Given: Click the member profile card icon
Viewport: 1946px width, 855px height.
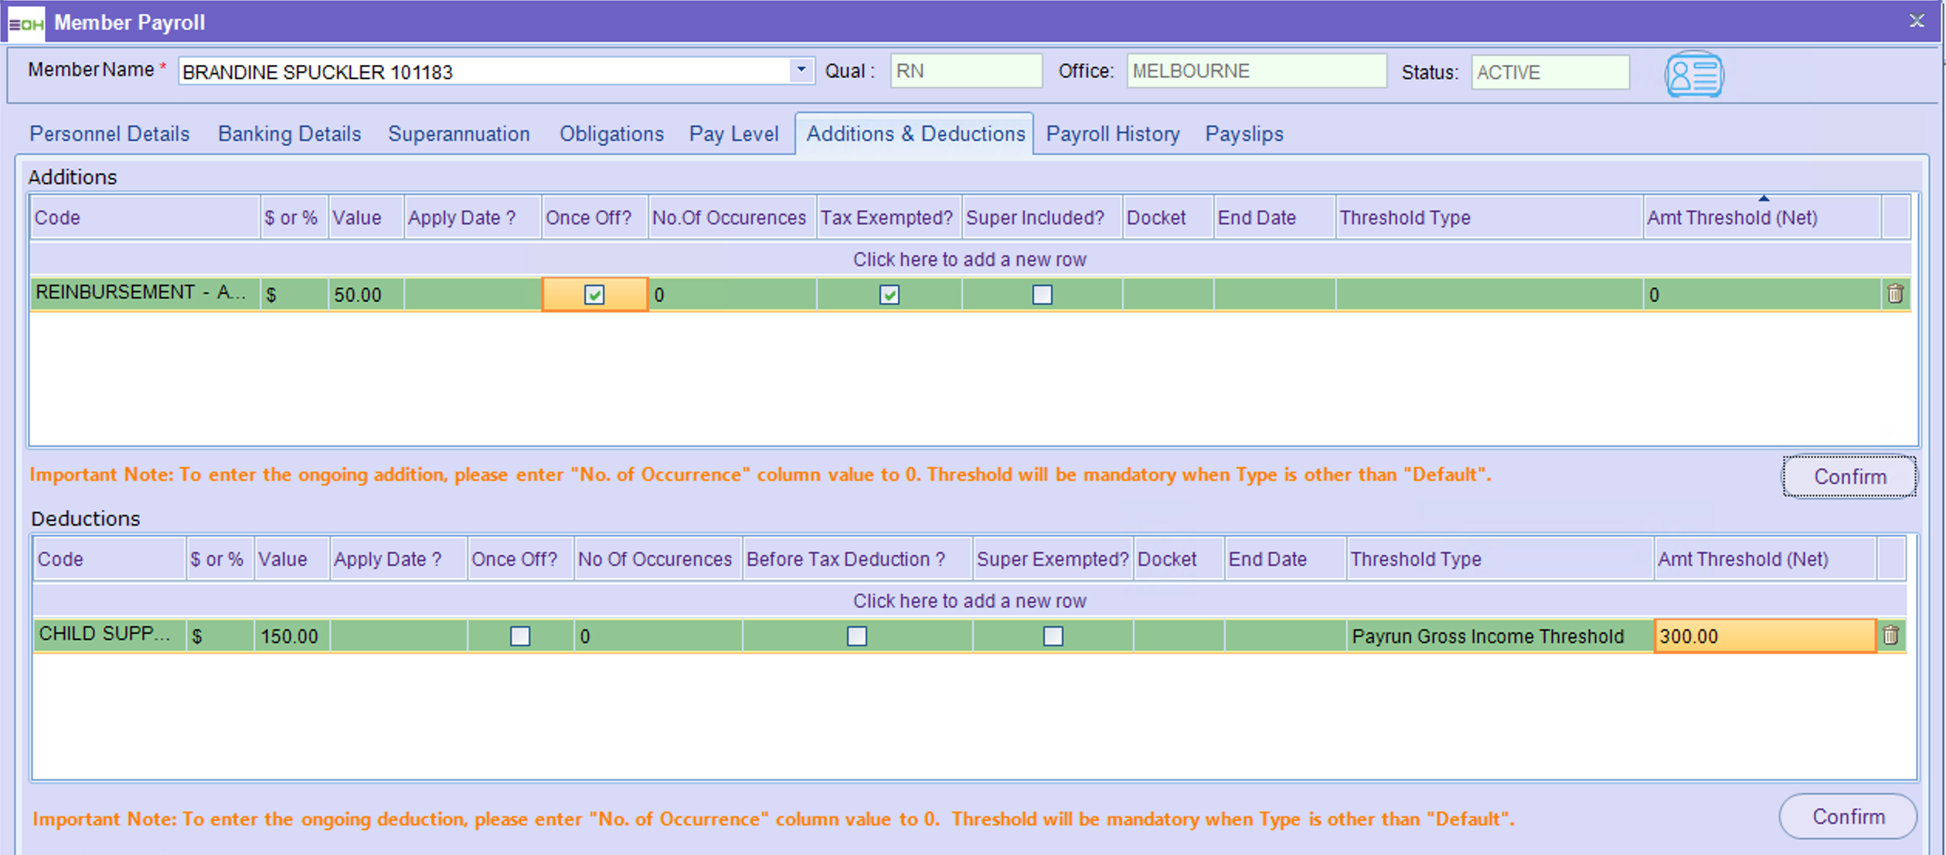Looking at the screenshot, I should (1693, 74).
